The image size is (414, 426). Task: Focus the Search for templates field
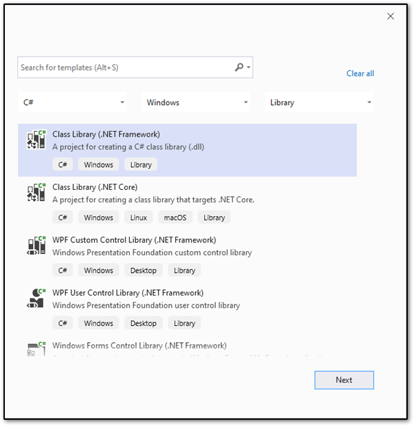tap(135, 68)
